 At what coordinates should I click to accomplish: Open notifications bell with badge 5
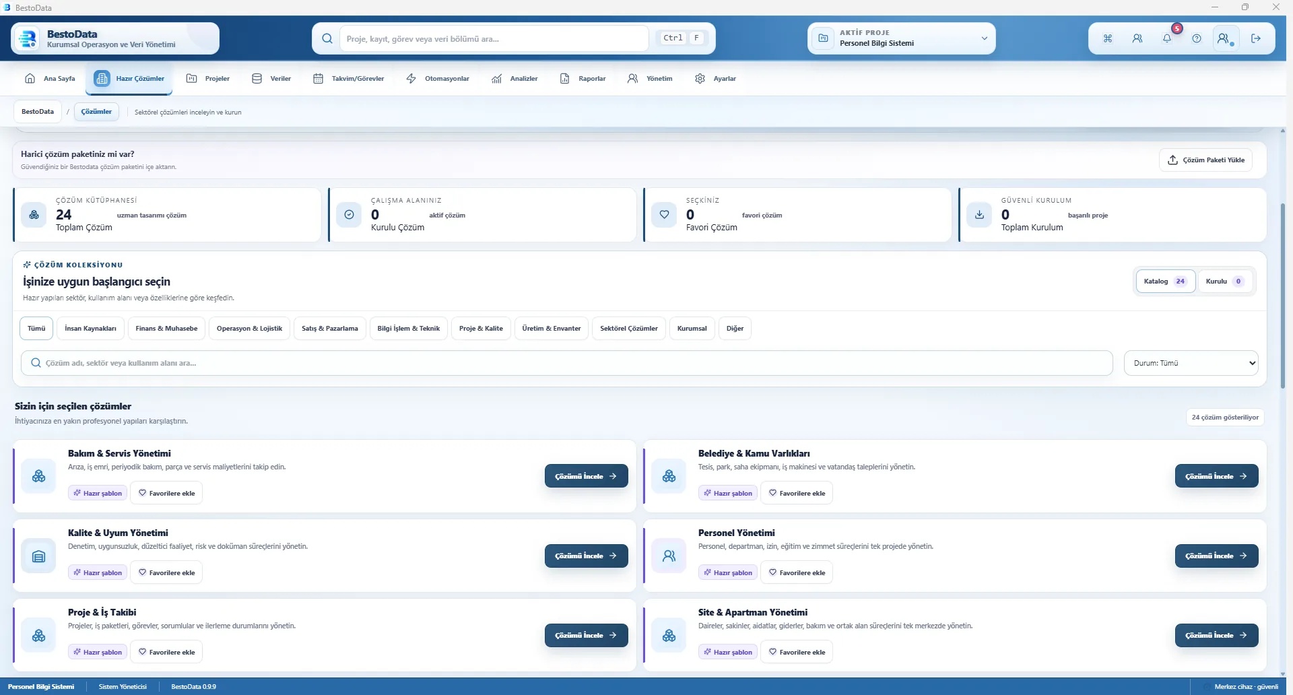(1167, 38)
